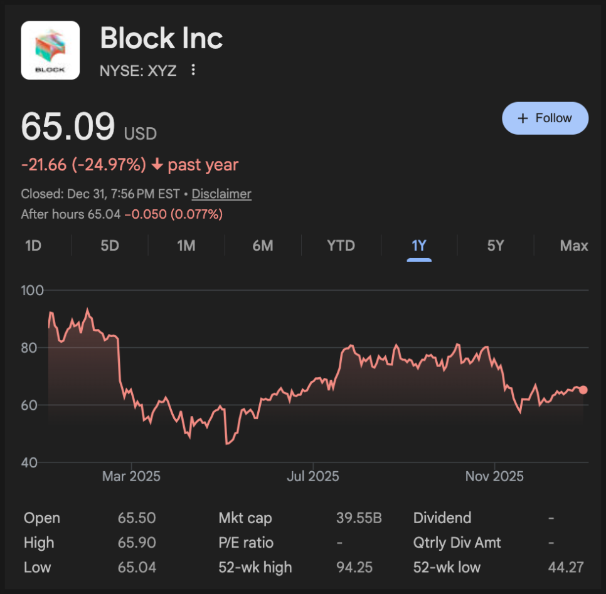Select the 5D time range tab
This screenshot has width=606, height=594.
tap(110, 246)
